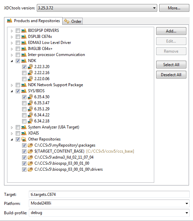The height and width of the screenshot is (221, 193).
Task: Expand the BIOSPSP DRIVERS tree node
Action: click(12, 31)
